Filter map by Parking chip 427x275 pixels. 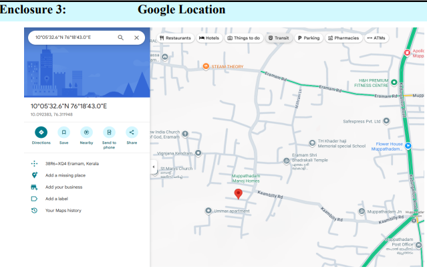(x=309, y=38)
